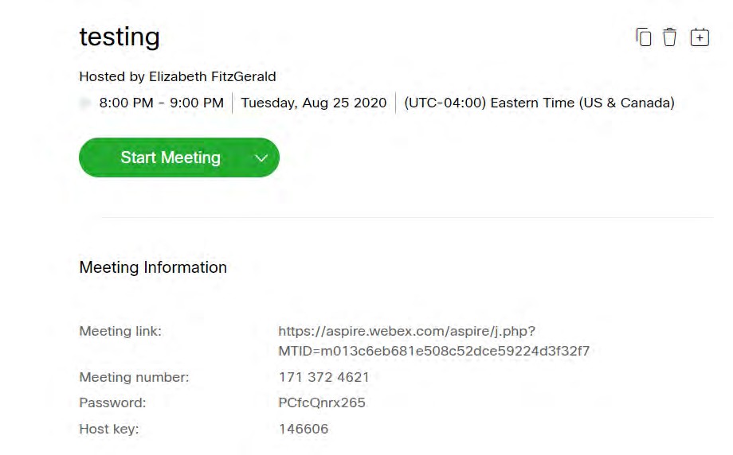Click the Eastern Time timezone text
The height and width of the screenshot is (455, 733).
[x=539, y=103]
